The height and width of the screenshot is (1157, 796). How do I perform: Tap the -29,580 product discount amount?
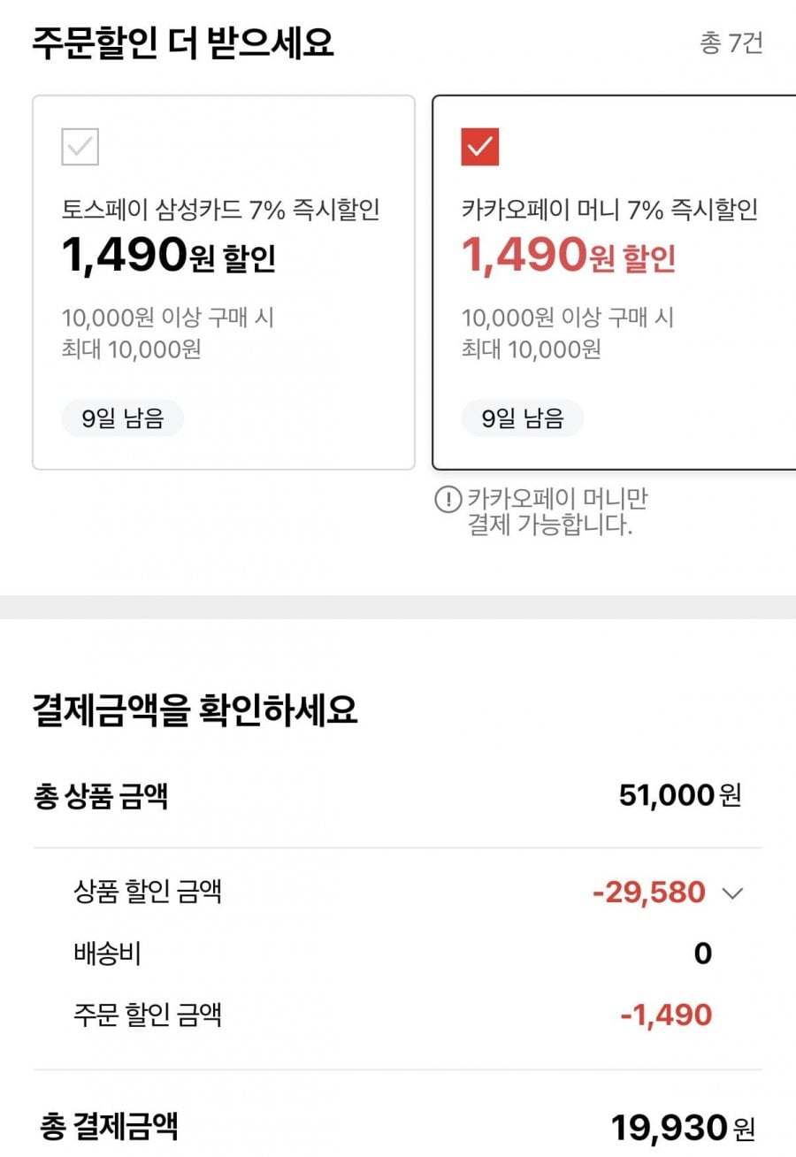tap(648, 892)
